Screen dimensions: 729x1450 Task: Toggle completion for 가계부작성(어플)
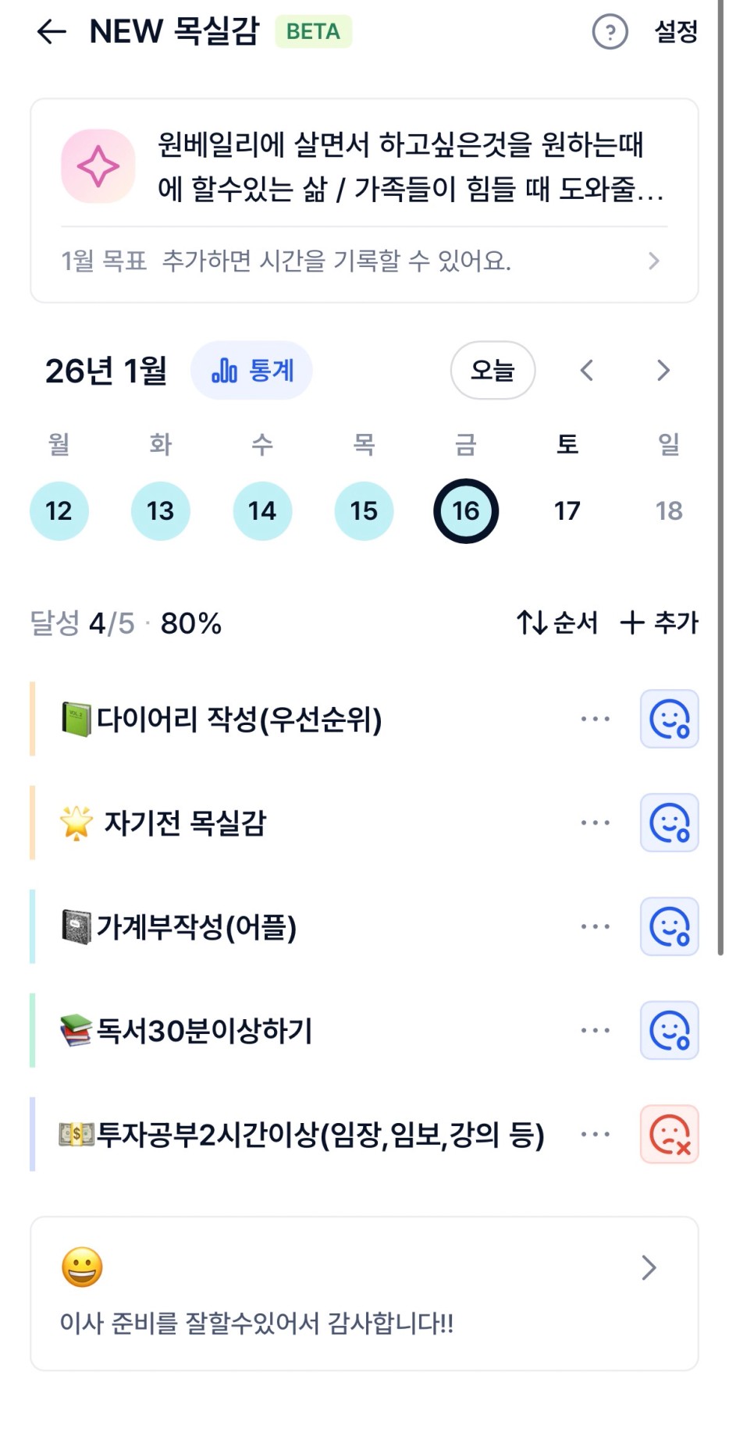[669, 926]
